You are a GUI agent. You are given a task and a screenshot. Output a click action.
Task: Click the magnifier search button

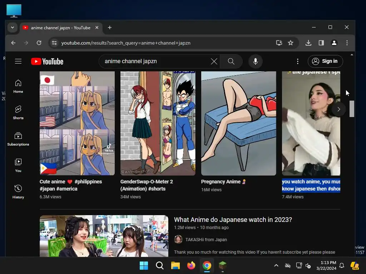(x=231, y=61)
